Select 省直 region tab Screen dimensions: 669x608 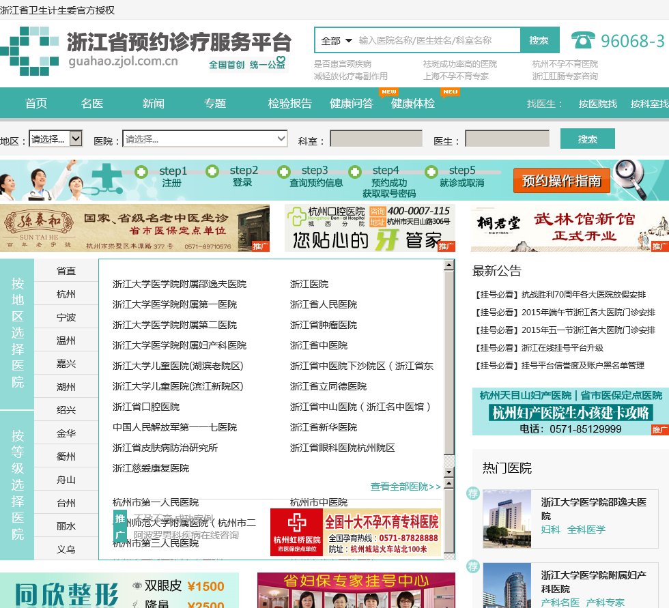[66, 271]
